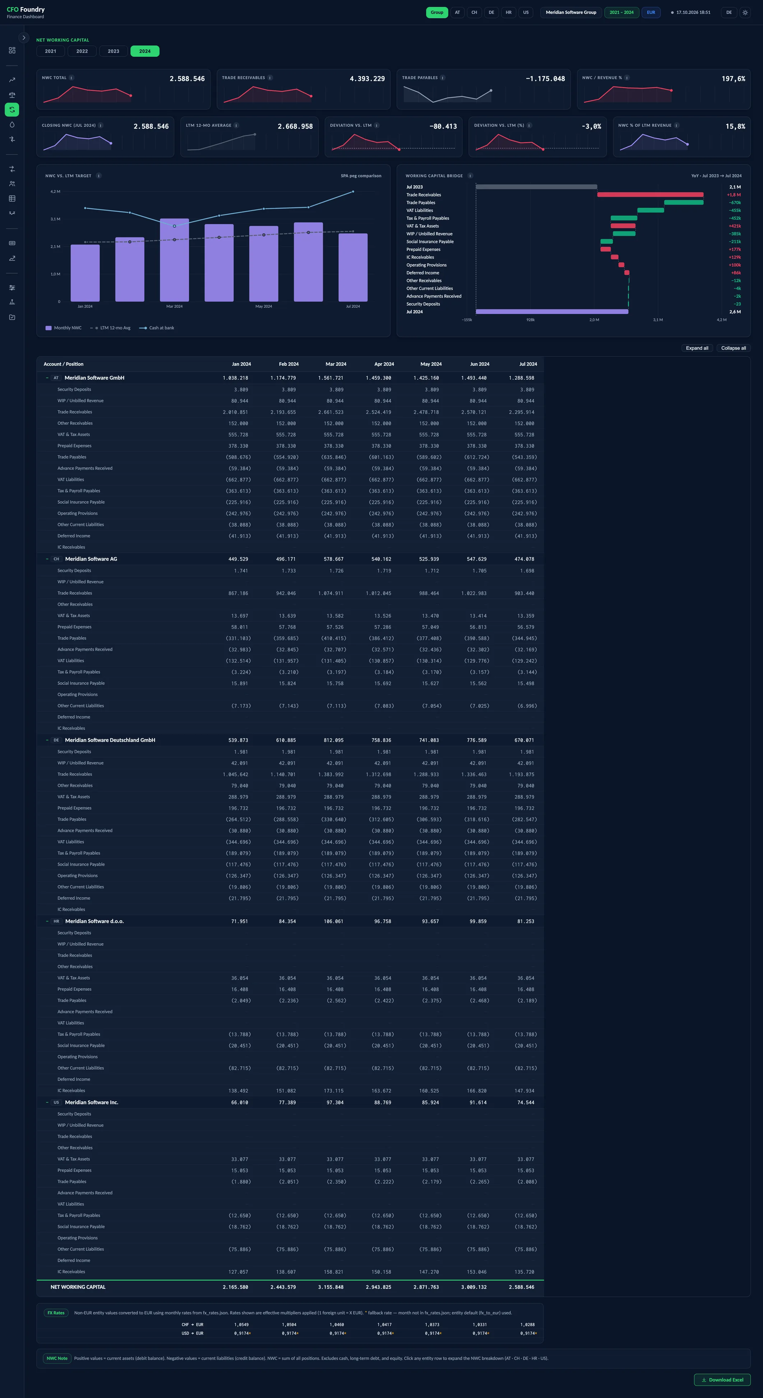Screen dimensions: 763x1398
Task: Open the folder-with-checkmark icon in sidebar
Action: [x=12, y=317]
